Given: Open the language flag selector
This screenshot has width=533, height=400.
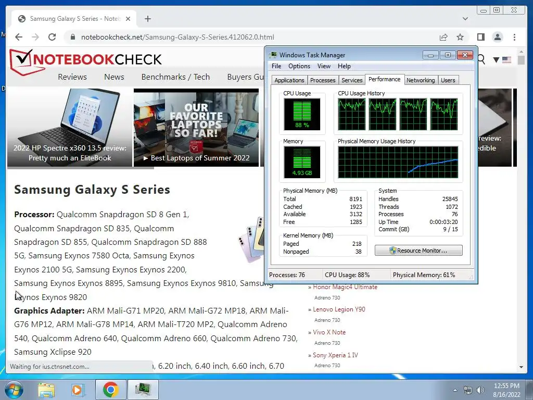Looking at the screenshot, I should tap(502, 60).
